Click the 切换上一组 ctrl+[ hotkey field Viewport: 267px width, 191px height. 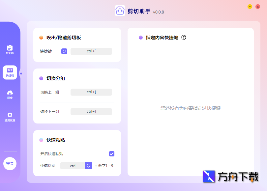coord(91,92)
